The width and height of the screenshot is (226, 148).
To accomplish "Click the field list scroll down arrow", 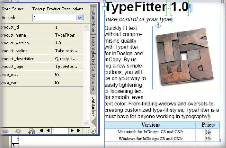I will [x=86, y=123].
